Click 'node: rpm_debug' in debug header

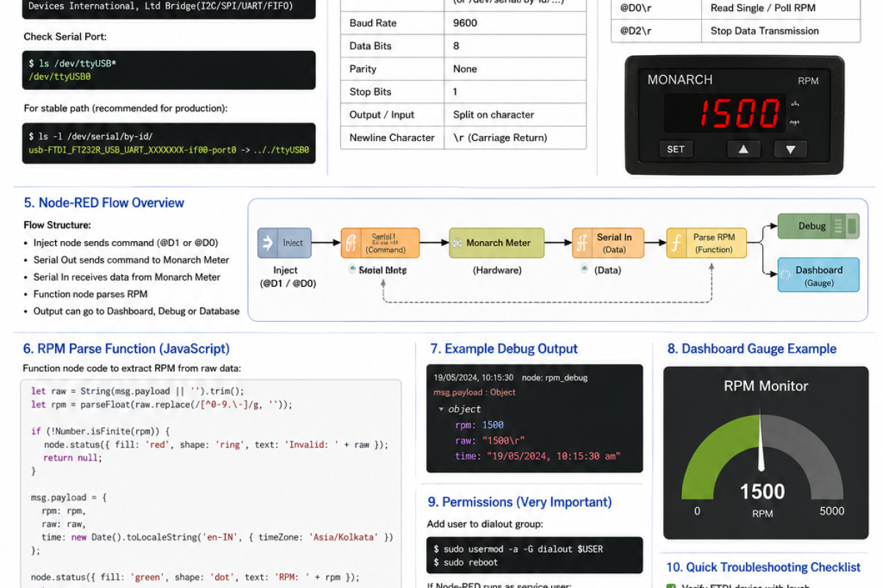point(554,378)
